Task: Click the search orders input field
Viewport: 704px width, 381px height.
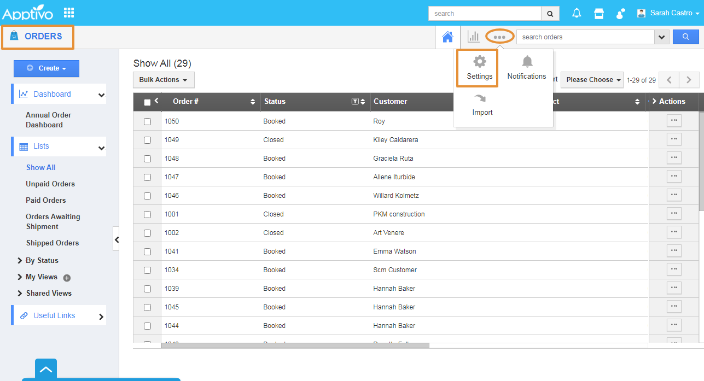Action: pyautogui.click(x=585, y=37)
